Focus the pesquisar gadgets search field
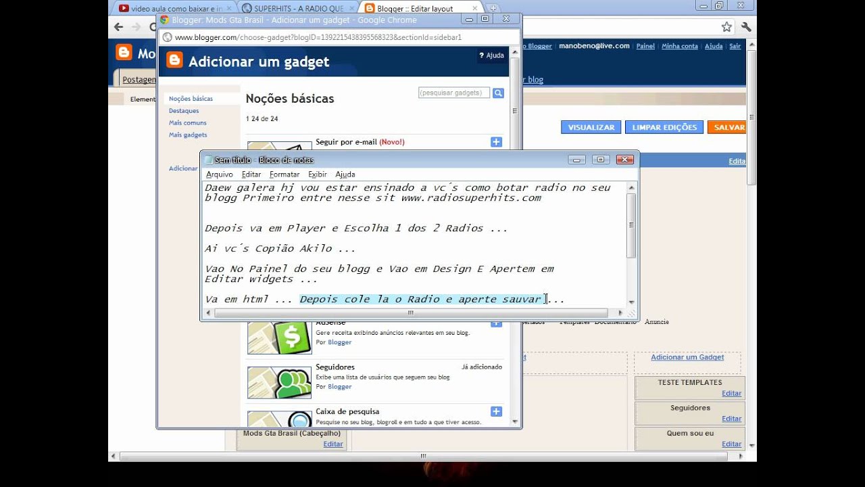 (454, 93)
